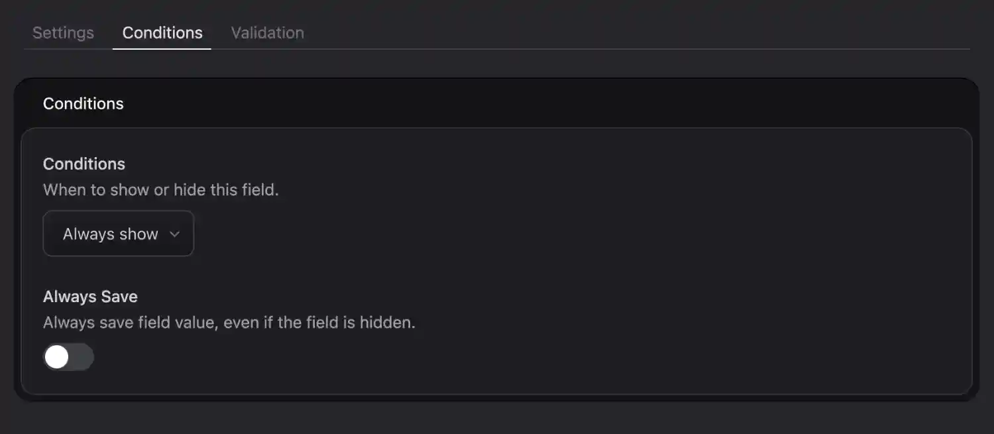Click the chevron on the Always show selector
994x434 pixels.
click(x=175, y=234)
